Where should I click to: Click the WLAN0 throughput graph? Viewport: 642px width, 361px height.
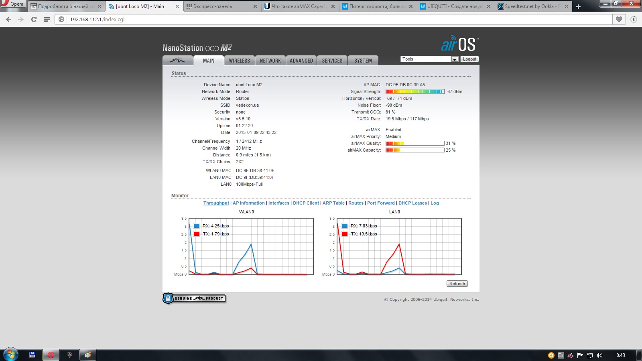251,246
